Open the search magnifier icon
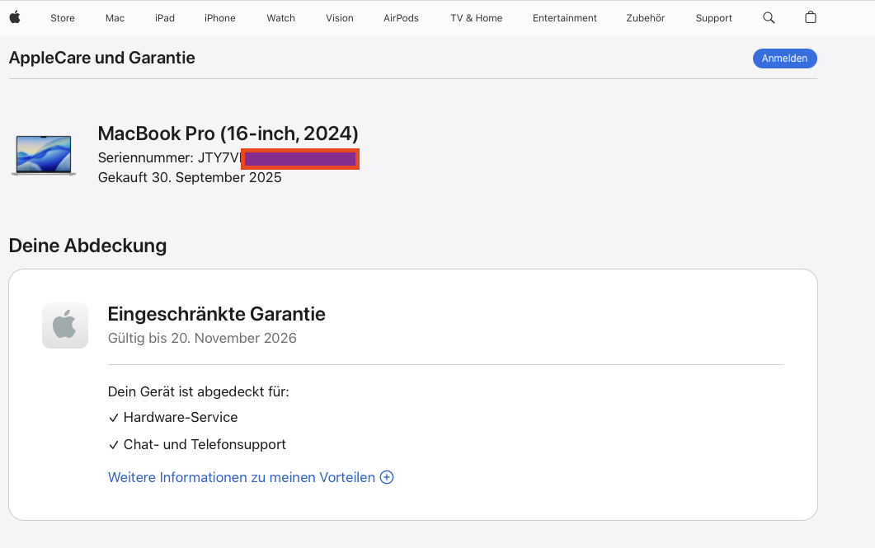Image resolution: width=875 pixels, height=548 pixels. tap(769, 18)
